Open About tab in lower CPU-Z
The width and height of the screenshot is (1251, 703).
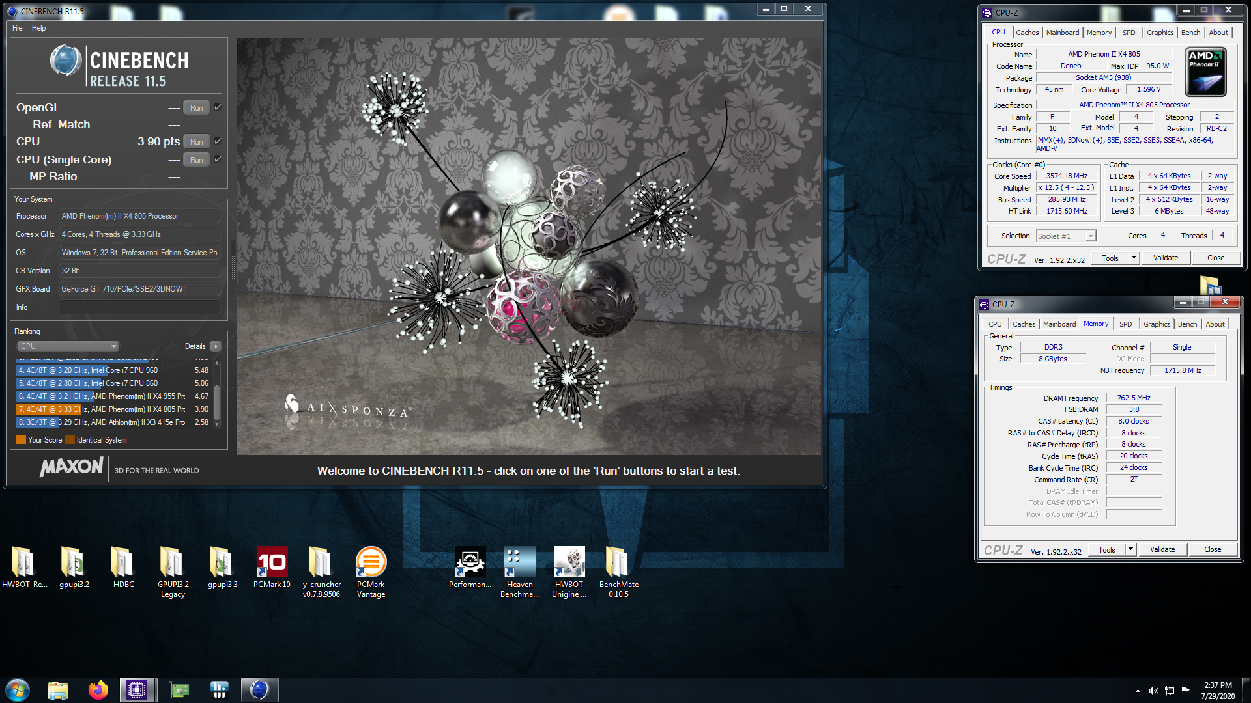[1215, 324]
